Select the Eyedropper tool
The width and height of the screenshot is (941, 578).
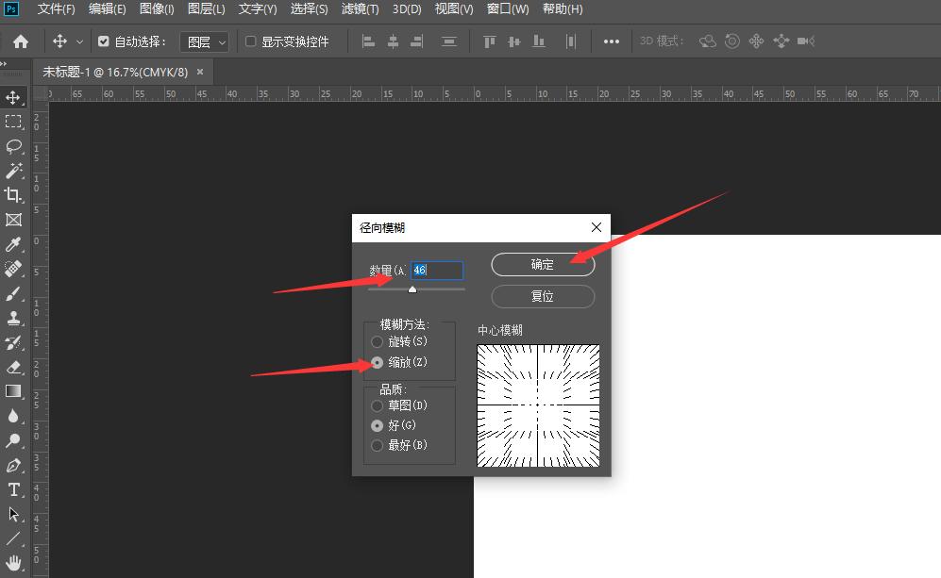point(14,244)
